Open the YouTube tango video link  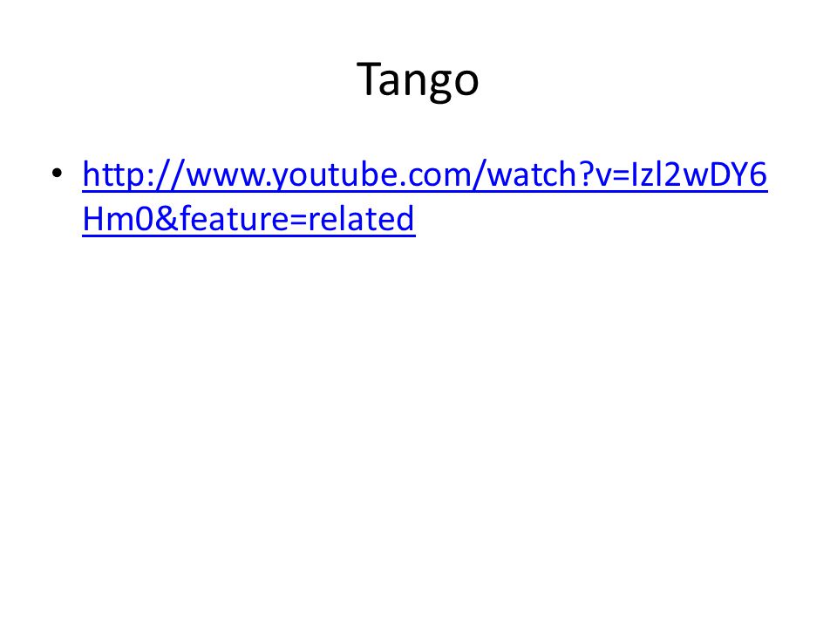425,196
